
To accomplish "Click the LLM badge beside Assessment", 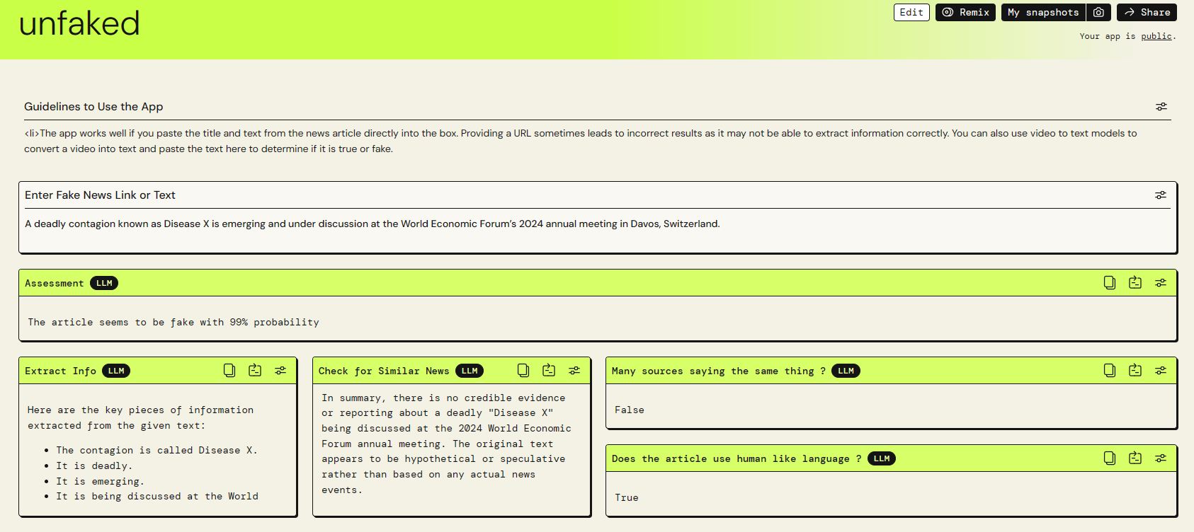I will (104, 283).
